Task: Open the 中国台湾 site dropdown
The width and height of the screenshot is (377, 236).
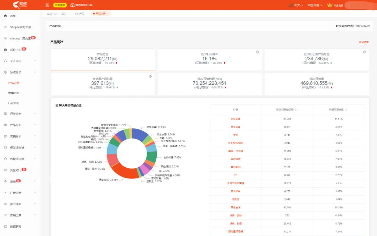Action: click(315, 5)
